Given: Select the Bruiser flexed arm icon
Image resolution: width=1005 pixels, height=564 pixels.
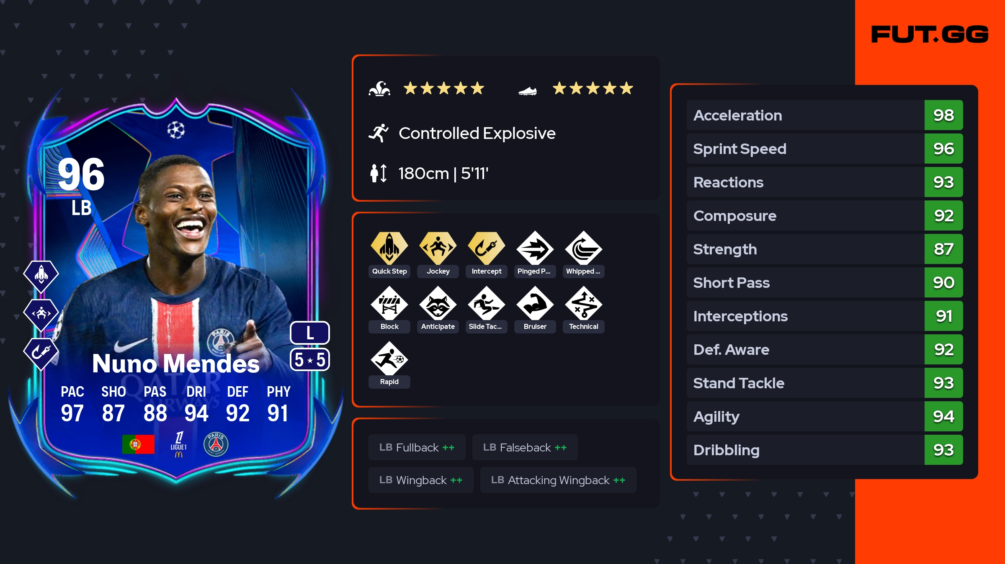Looking at the screenshot, I should pyautogui.click(x=535, y=303).
